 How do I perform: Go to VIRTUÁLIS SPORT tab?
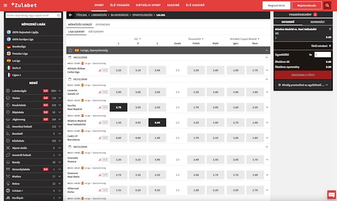pos(148,5)
